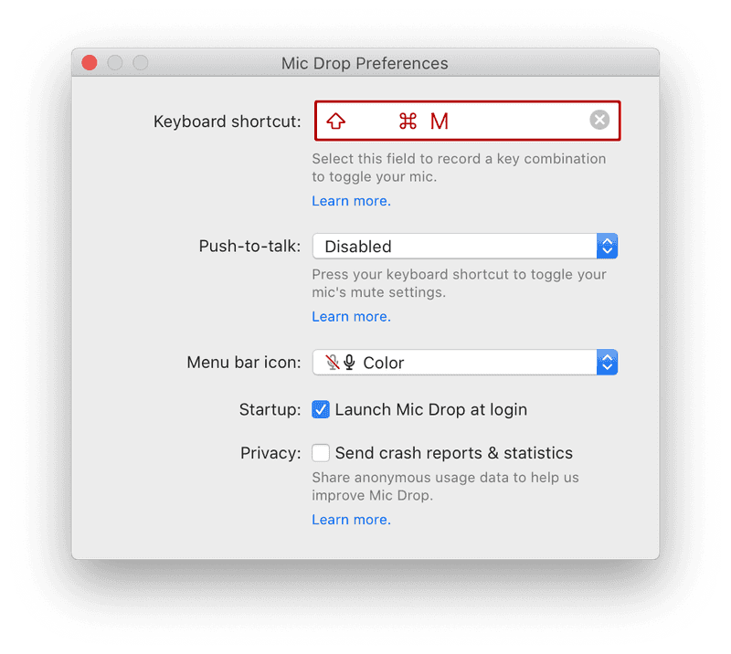Close the Mic Drop Preferences window

89,62
